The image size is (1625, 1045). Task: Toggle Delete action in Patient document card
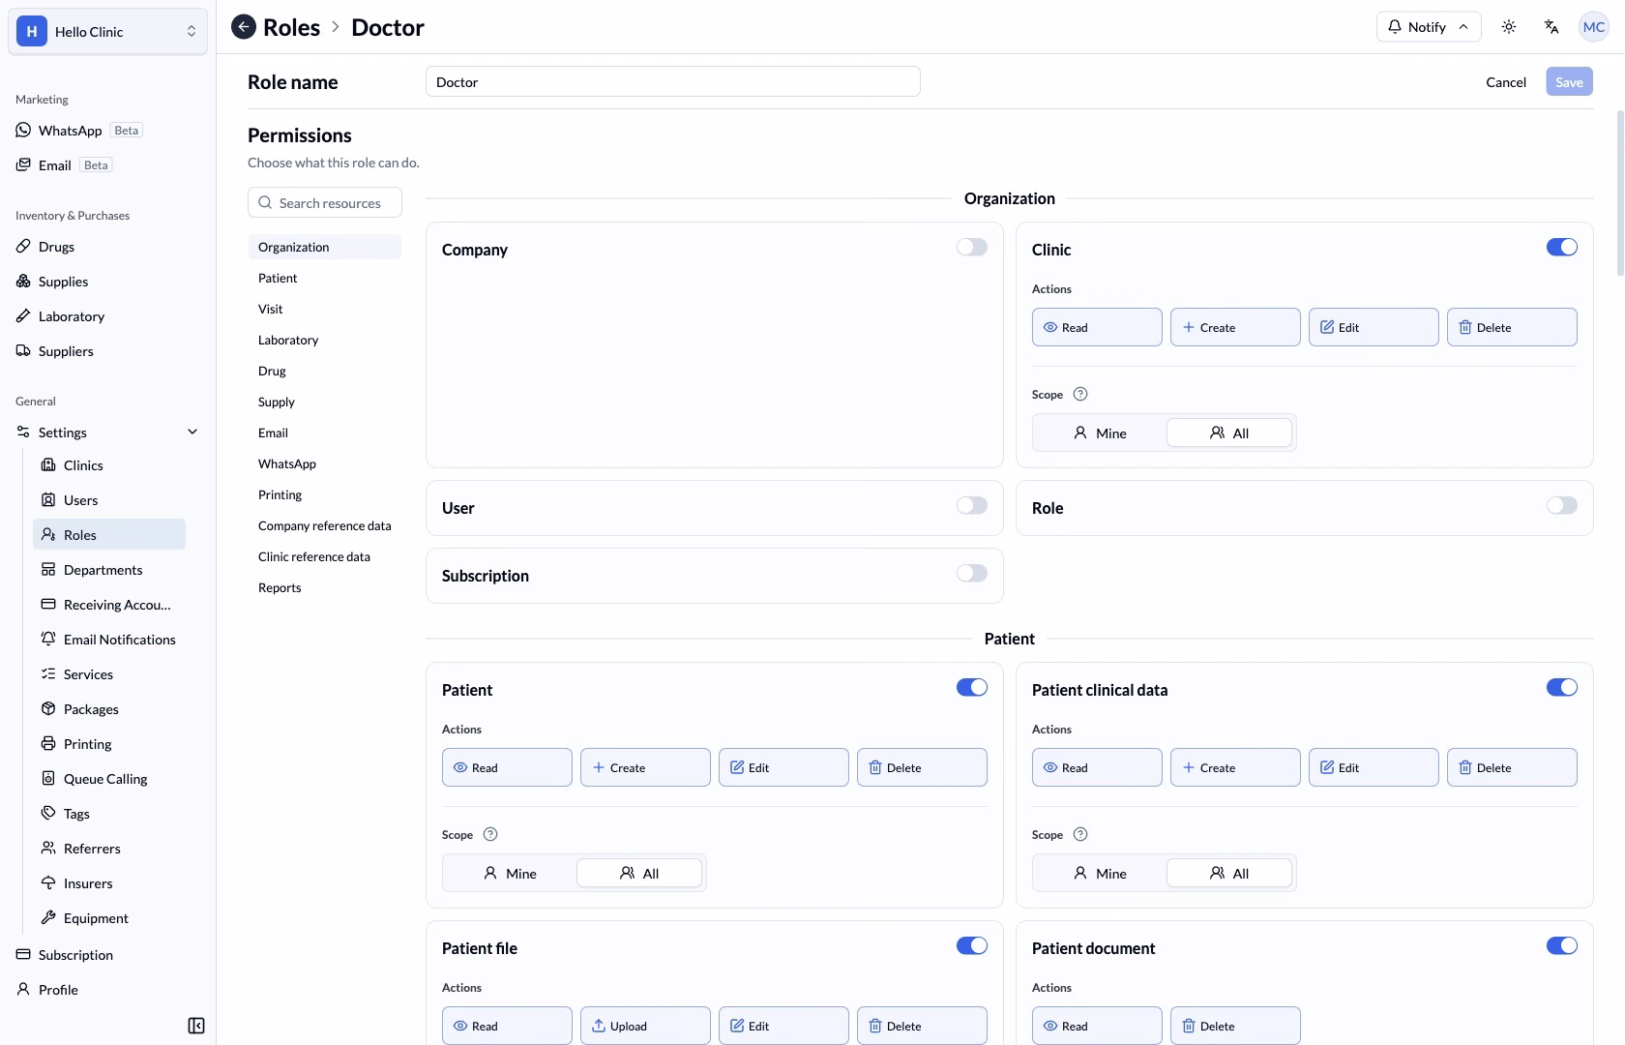(x=1235, y=1027)
